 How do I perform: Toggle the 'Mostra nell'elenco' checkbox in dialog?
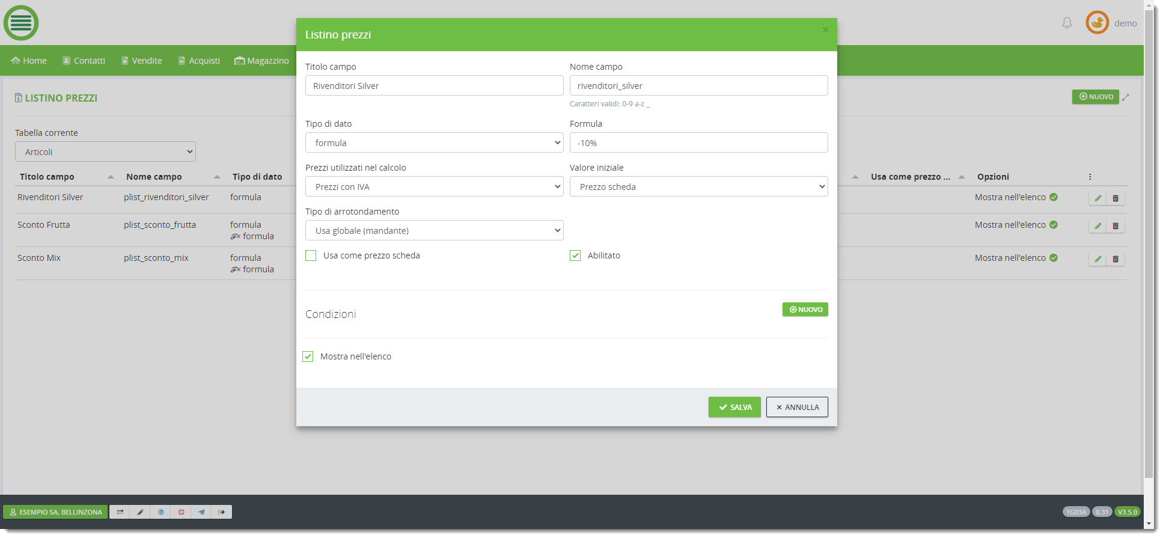click(x=308, y=356)
